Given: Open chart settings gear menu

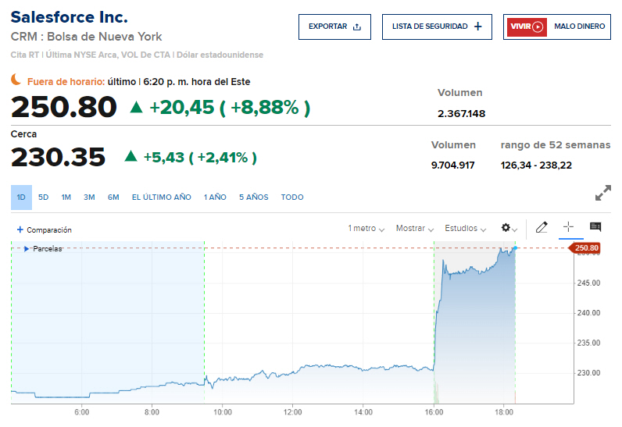Looking at the screenshot, I should pyautogui.click(x=506, y=228).
